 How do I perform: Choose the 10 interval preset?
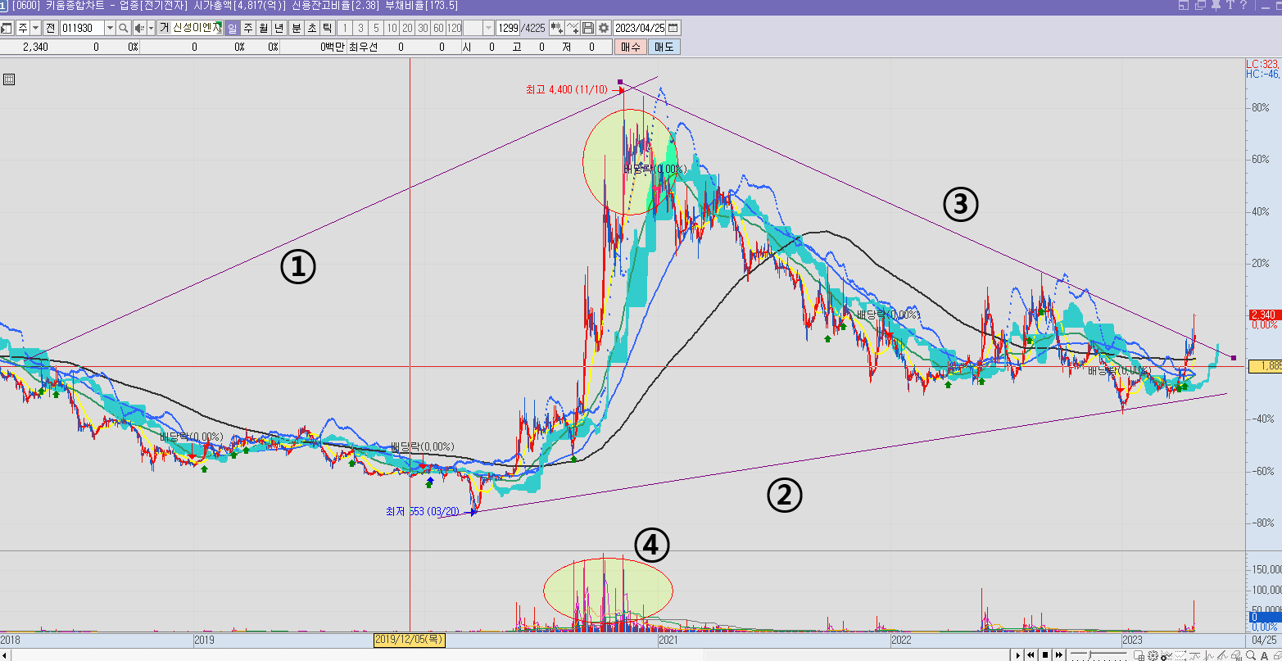392,28
